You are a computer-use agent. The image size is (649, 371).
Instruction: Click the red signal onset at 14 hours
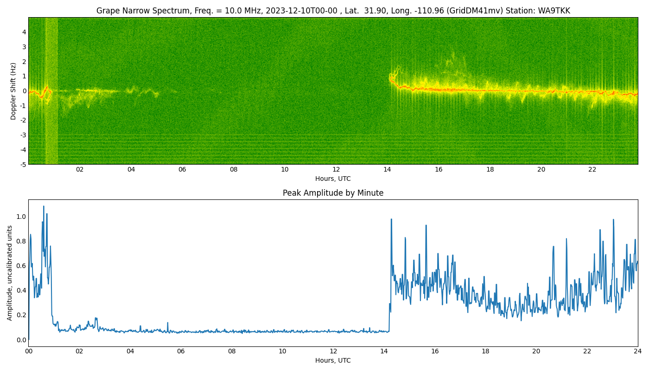[391, 79]
